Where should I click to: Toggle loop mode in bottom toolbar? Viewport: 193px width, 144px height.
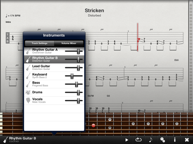(x=138, y=140)
